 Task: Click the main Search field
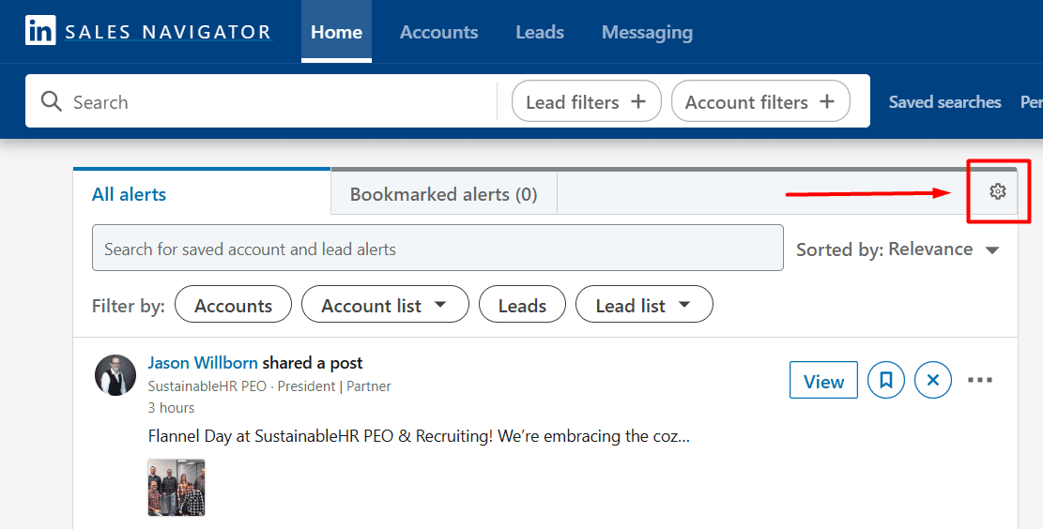point(261,101)
